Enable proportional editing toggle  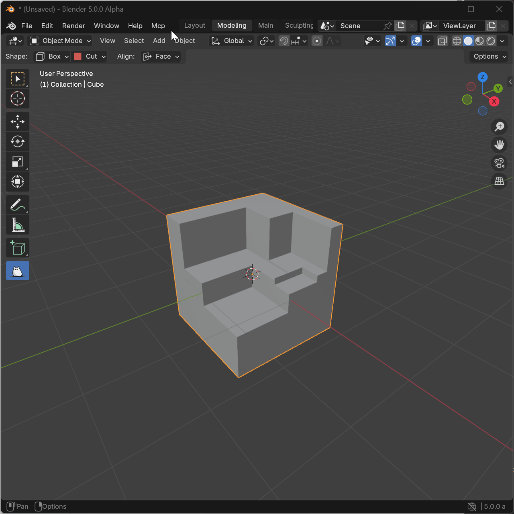click(317, 41)
